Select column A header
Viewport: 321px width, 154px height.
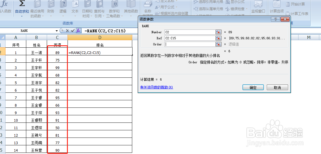16,38
